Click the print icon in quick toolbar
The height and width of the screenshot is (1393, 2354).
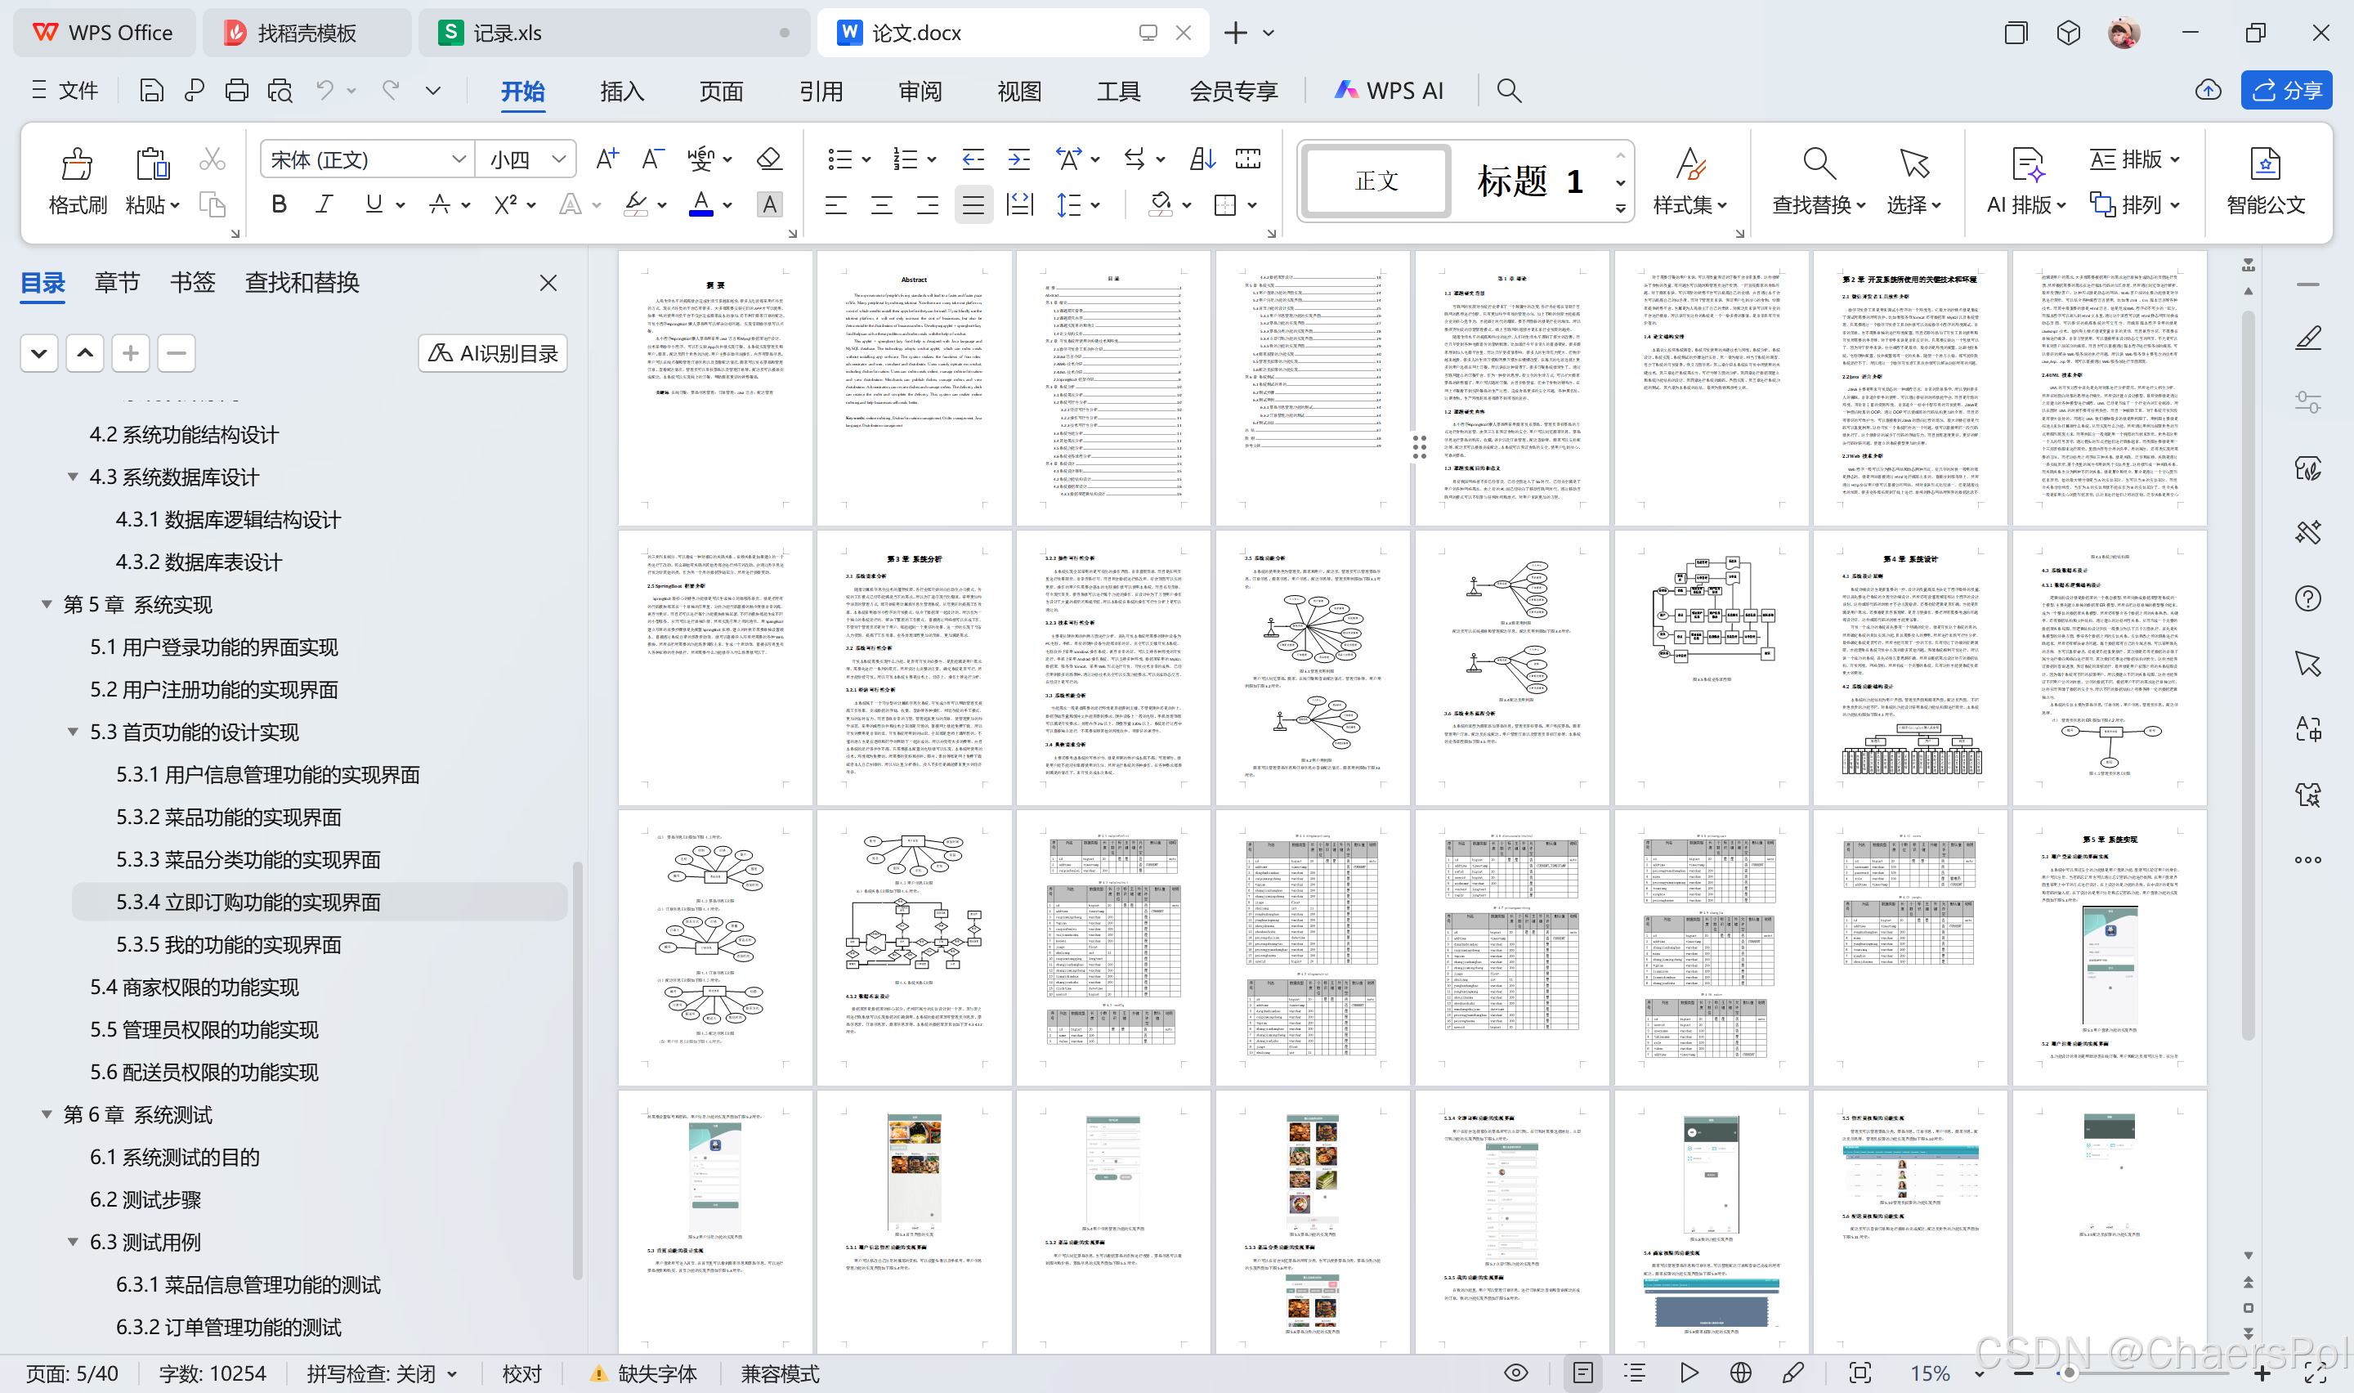(236, 90)
